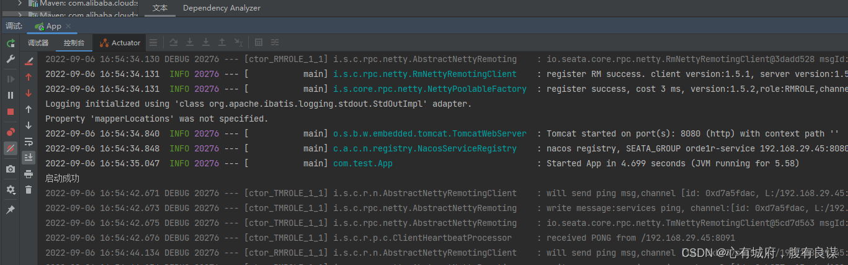
Task: Switch to the 文本 tab
Action: pyautogui.click(x=160, y=8)
